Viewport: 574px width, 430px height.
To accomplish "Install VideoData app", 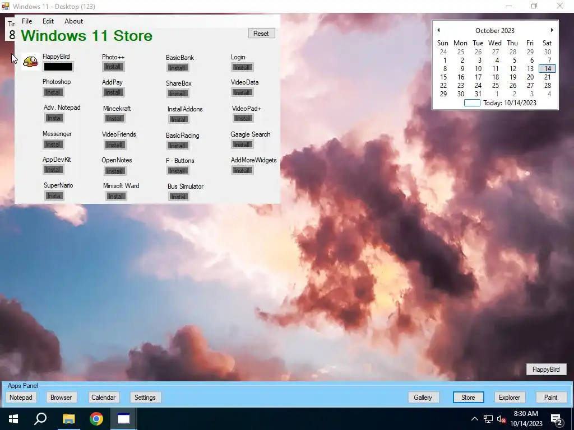I will [x=242, y=92].
